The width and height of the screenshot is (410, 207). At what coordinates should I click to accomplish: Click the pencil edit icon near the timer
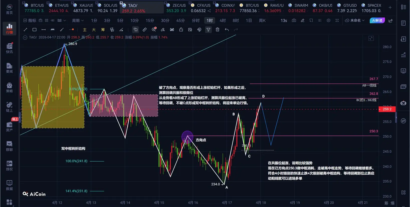302,20
